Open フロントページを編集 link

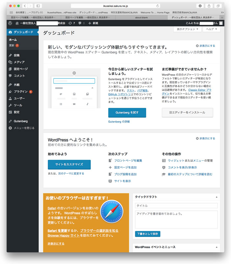coord(128,161)
